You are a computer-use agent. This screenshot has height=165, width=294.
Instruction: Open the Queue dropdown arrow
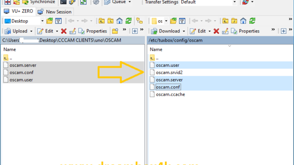[x=130, y=2]
